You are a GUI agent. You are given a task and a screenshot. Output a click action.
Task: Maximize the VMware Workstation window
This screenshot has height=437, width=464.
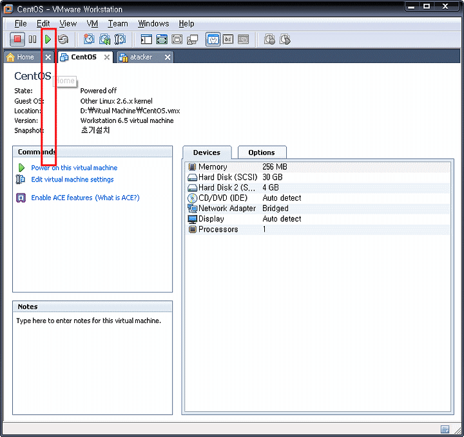click(427, 6)
